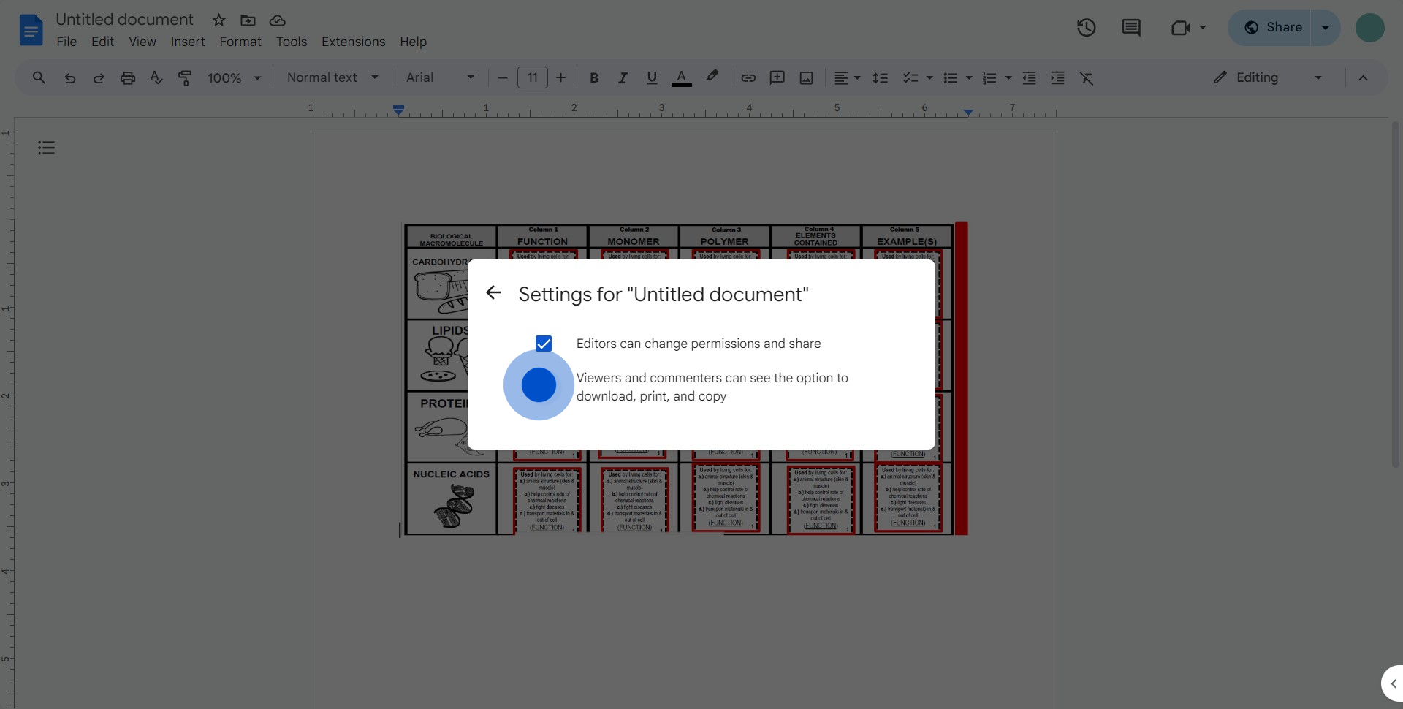The height and width of the screenshot is (709, 1403).
Task: Open the Arial font dropdown
Action: tap(440, 77)
